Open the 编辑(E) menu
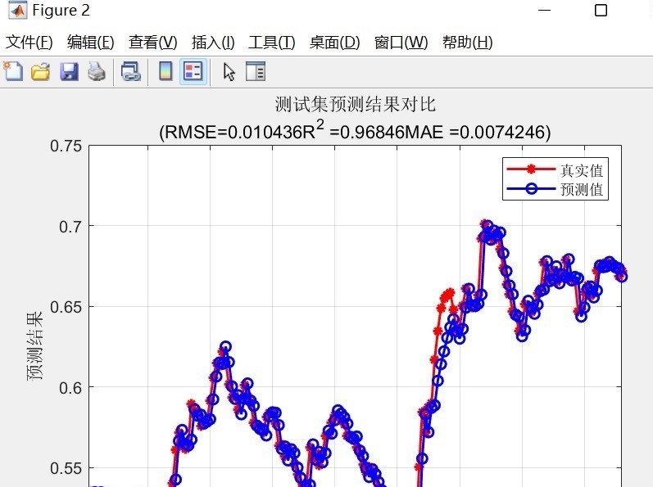The image size is (653, 487). (90, 42)
